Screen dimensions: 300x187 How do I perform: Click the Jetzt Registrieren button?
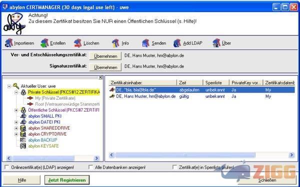coord(67,180)
